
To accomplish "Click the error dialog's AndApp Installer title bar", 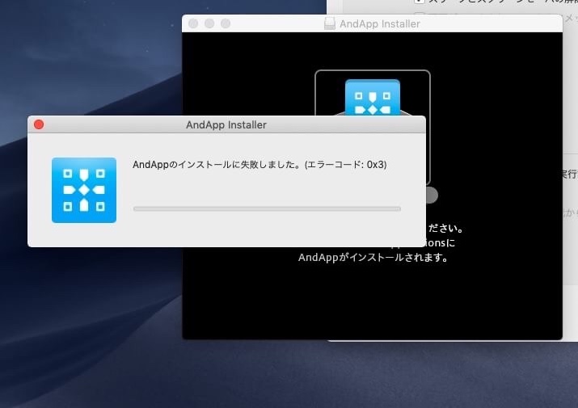I will (226, 125).
